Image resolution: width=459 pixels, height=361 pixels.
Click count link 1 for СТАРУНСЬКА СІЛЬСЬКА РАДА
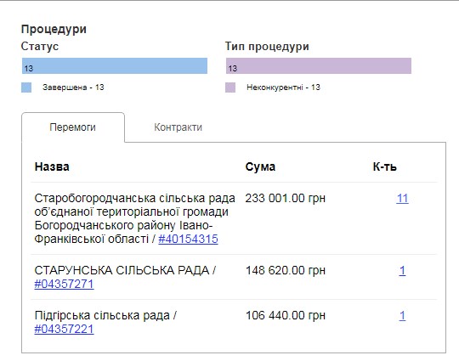click(x=403, y=271)
